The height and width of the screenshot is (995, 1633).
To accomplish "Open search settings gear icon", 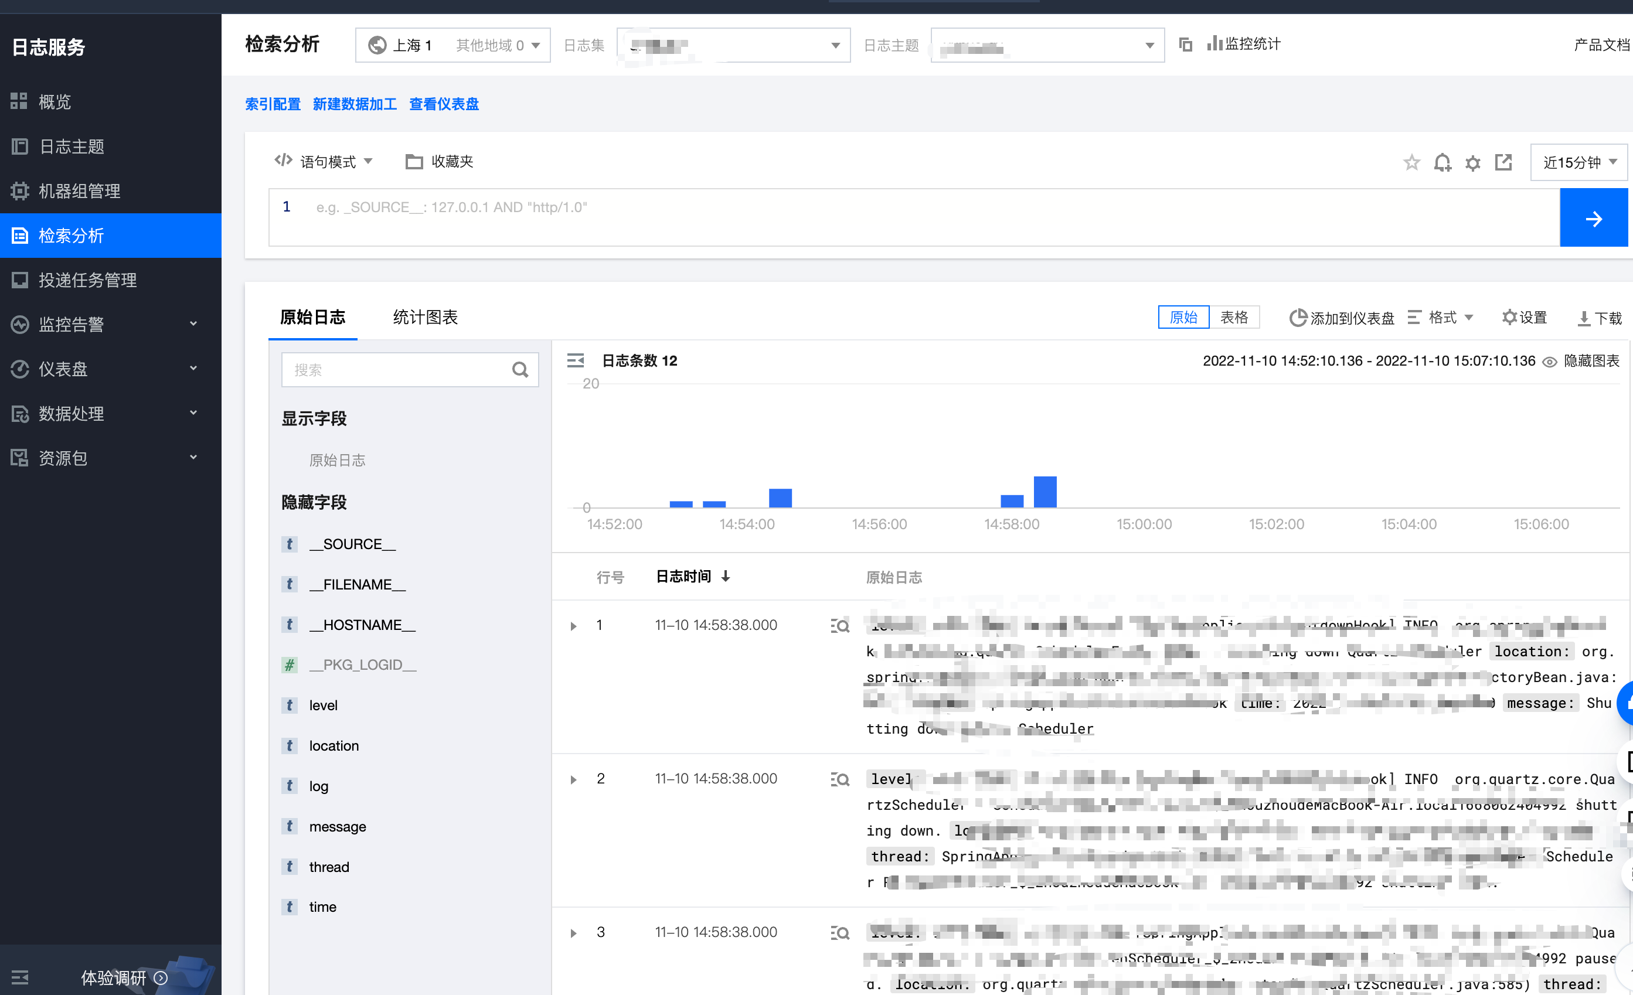I will (1472, 163).
